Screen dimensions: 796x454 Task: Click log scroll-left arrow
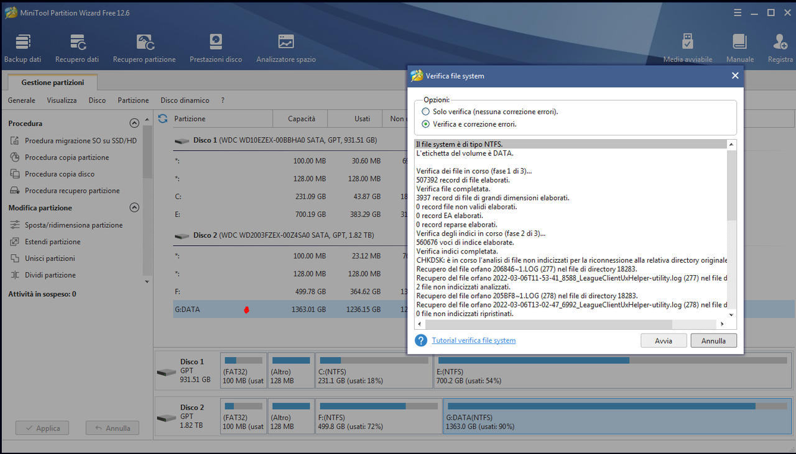tap(420, 324)
